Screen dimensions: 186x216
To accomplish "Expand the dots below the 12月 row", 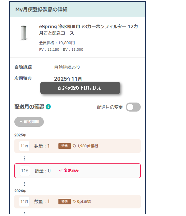I will [x=24, y=184].
